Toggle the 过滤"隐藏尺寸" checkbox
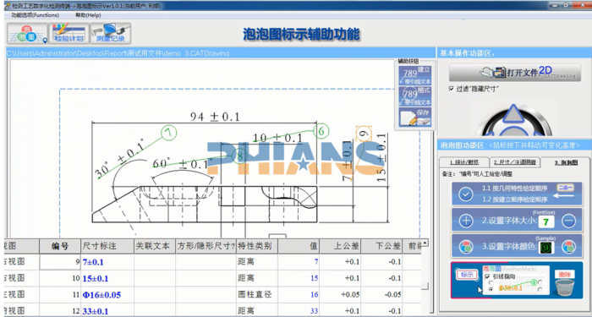This screenshot has height=317, width=592. (451, 89)
